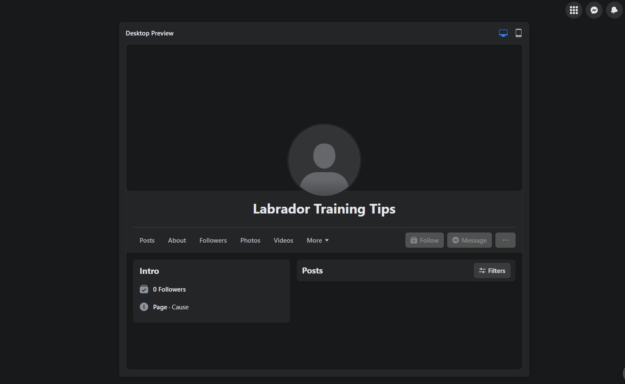The image size is (625, 384).
Task: Open the Facebook apps menu grid icon
Action: [573, 10]
